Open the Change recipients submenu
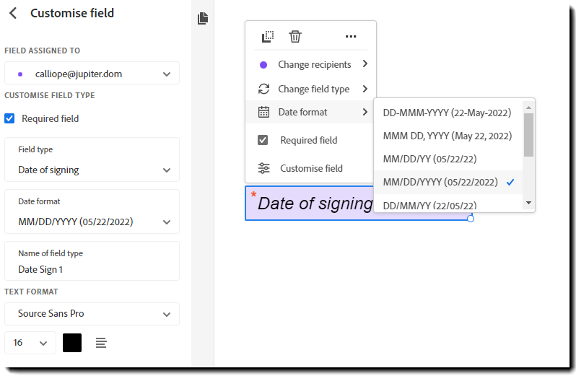Image resolution: width=576 pixels, height=376 pixels. click(x=314, y=64)
